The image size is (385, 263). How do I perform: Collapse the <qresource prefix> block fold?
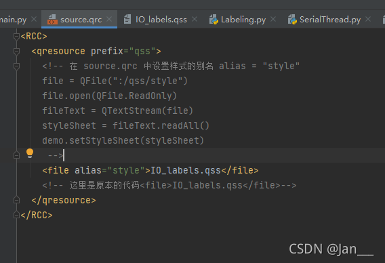coord(16,52)
